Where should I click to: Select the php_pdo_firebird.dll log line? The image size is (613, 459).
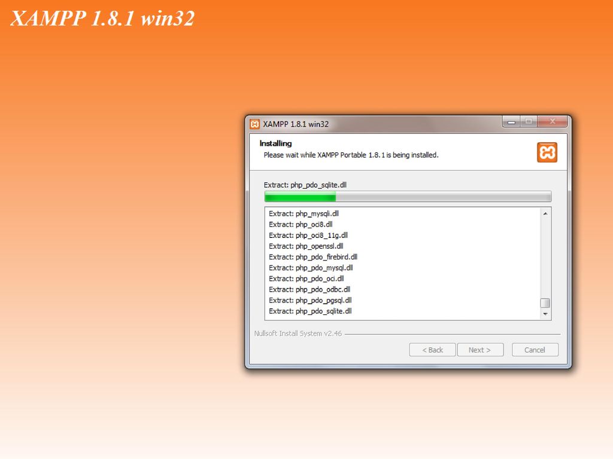point(313,257)
